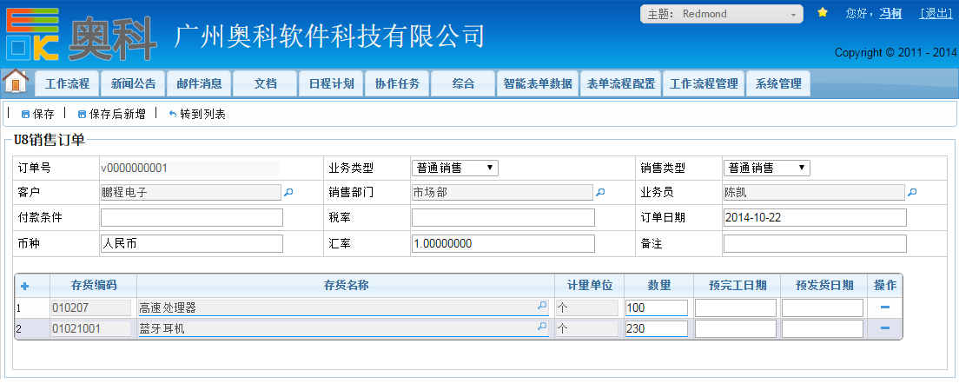Open sales department lookup search icon
Image resolution: width=959 pixels, height=390 pixels.
tap(599, 193)
